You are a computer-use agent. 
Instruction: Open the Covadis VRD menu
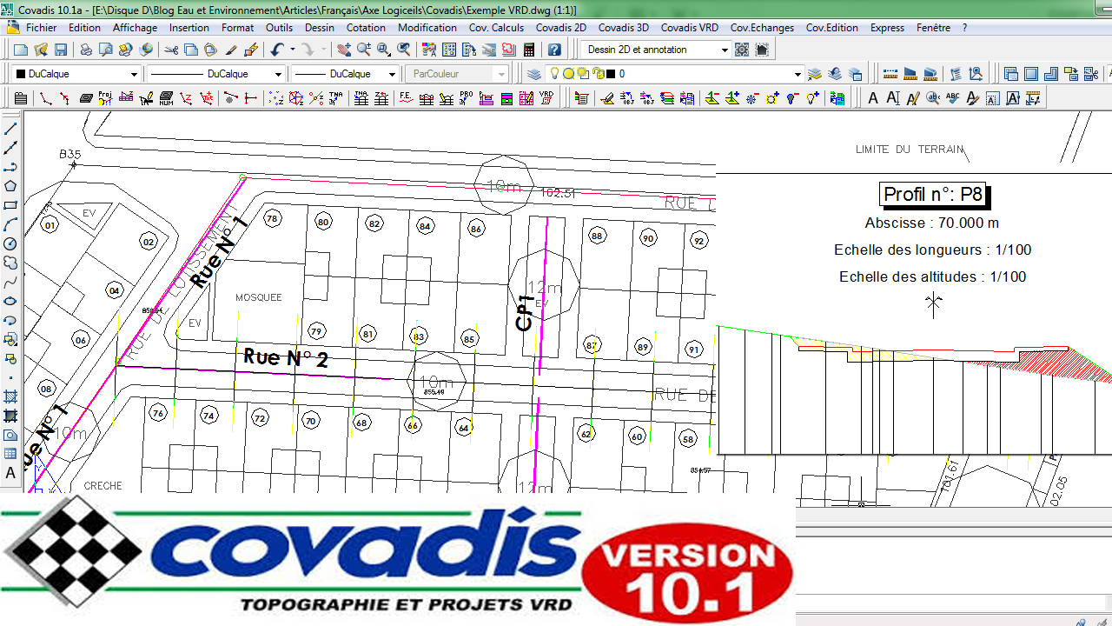click(x=689, y=27)
